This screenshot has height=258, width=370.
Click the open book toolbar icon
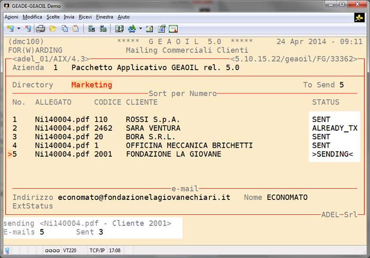coord(119,28)
